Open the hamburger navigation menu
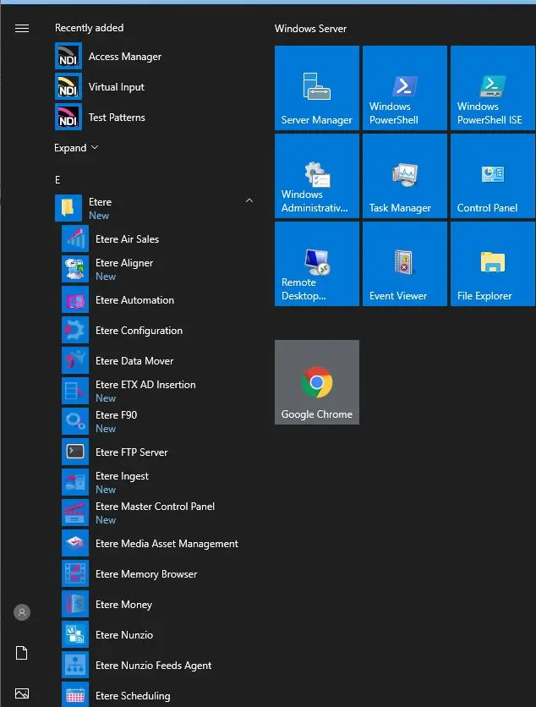This screenshot has width=536, height=707. coord(22,29)
